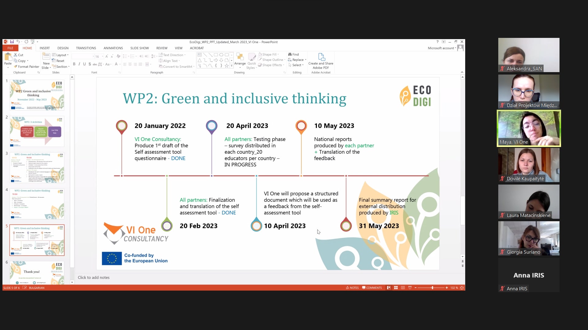Toggle Normal view button in the status bar
This screenshot has width=588, height=330.
[389, 288]
